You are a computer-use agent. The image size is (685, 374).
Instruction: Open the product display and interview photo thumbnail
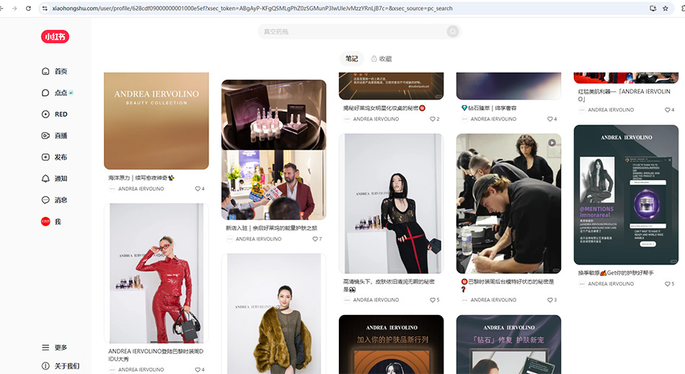pyautogui.click(x=274, y=150)
